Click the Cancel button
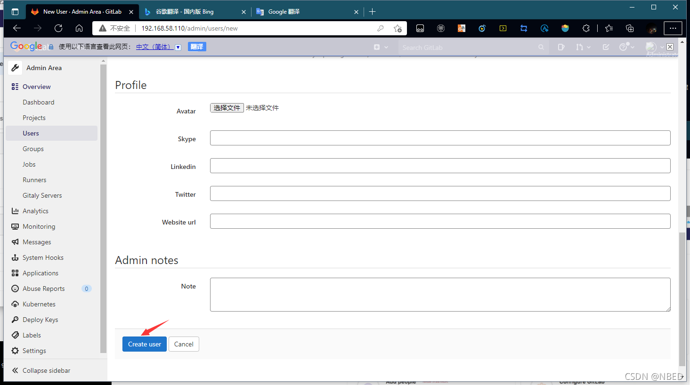The height and width of the screenshot is (385, 690). pyautogui.click(x=184, y=344)
